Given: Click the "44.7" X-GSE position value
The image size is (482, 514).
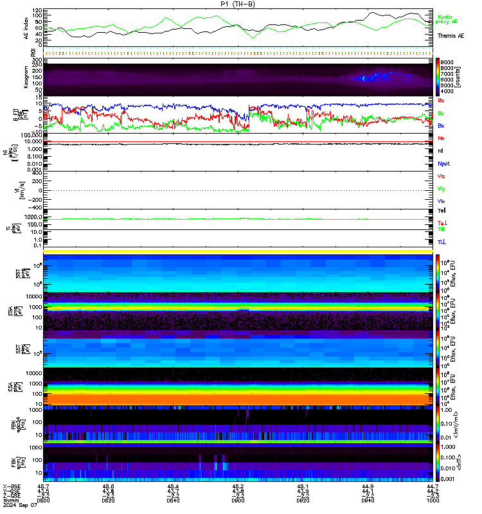Looking at the screenshot, I should [433, 487].
